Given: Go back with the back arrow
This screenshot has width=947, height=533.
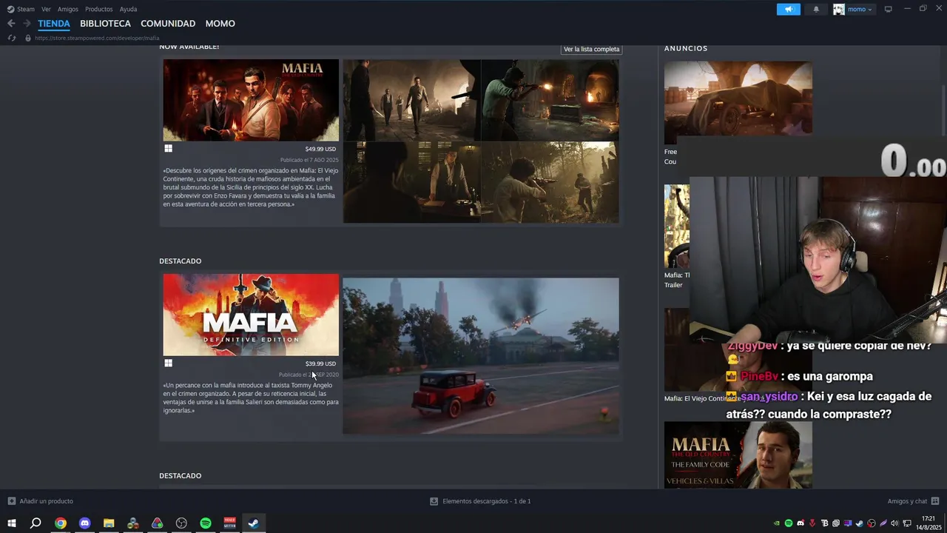Looking at the screenshot, I should click(x=11, y=24).
